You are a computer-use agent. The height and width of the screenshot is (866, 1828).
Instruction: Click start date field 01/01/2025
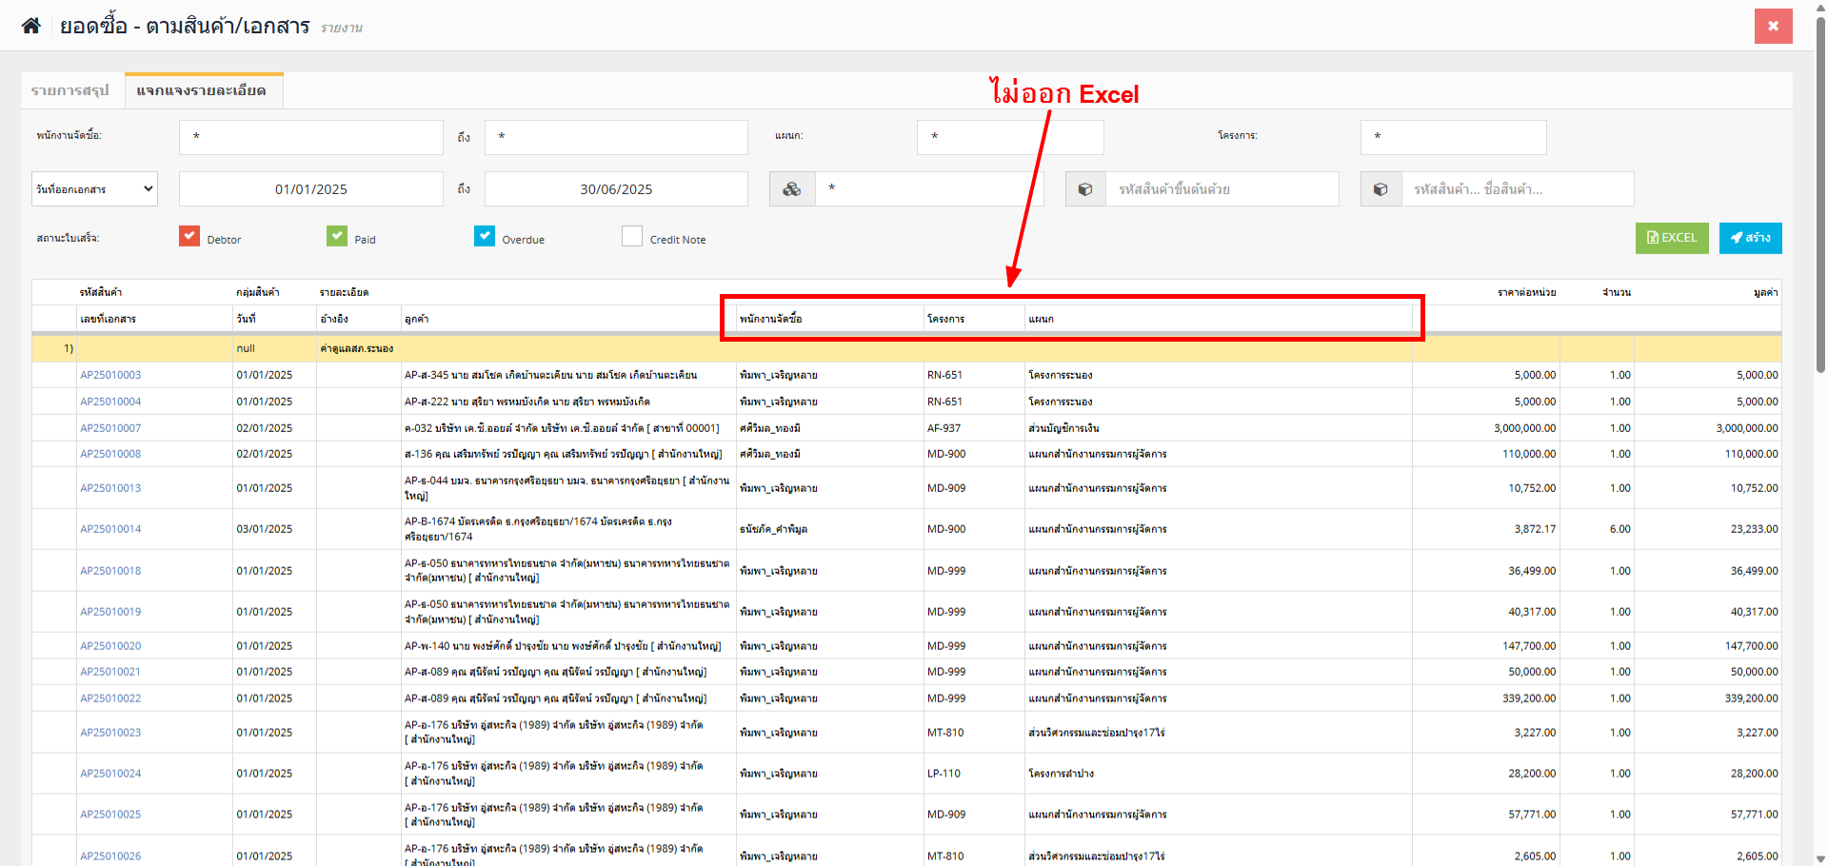pos(311,189)
